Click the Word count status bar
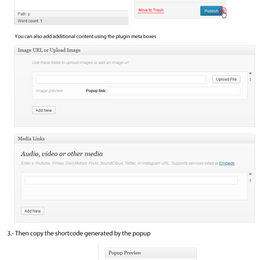 click(x=71, y=21)
